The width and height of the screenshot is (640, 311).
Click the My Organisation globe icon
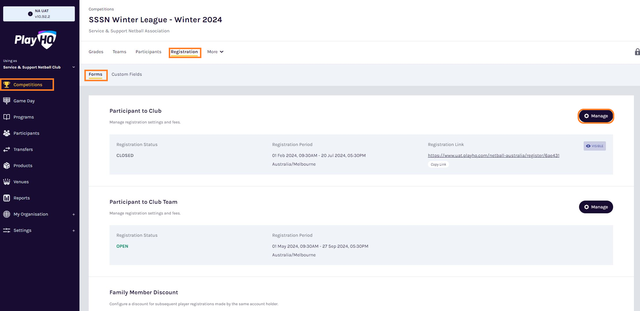click(7, 214)
